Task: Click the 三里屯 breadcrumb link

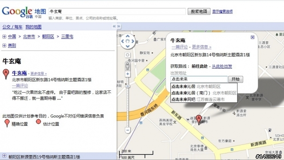Action: pos(67,36)
